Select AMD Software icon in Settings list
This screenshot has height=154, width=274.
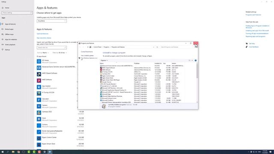(39, 80)
